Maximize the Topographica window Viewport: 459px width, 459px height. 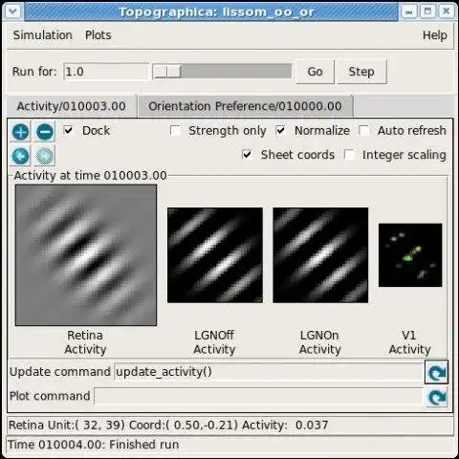pyautogui.click(x=427, y=11)
